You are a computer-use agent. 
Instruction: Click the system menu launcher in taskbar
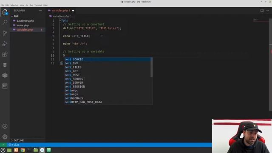click(x=3, y=150)
